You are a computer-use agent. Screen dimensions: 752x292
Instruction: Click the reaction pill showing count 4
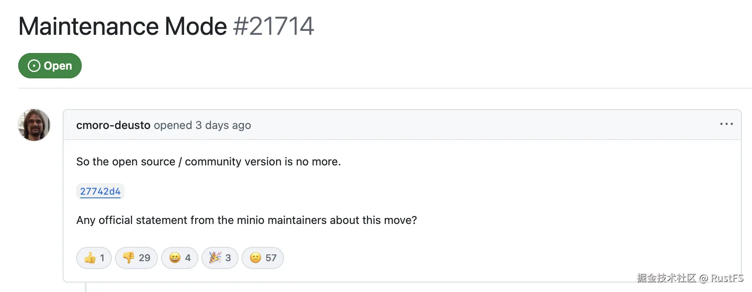[x=179, y=258]
